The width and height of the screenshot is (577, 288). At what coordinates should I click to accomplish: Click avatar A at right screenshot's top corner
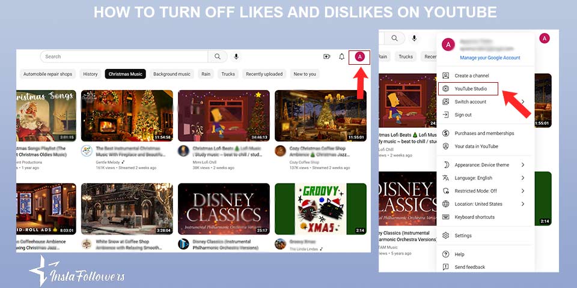coord(545,38)
